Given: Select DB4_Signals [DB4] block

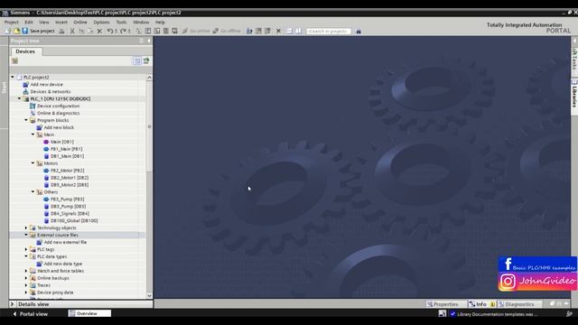Looking at the screenshot, I should coord(70,214).
